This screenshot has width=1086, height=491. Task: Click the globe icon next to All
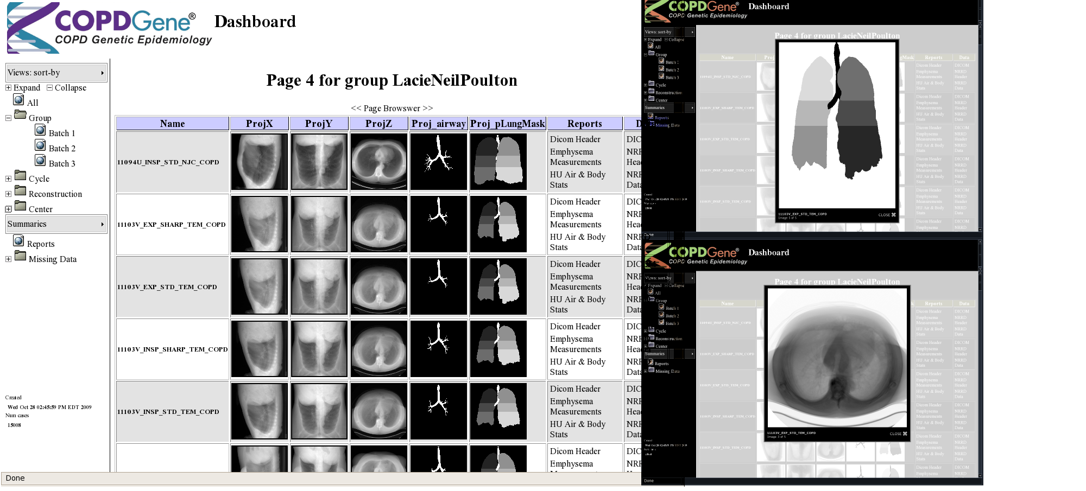(x=18, y=100)
